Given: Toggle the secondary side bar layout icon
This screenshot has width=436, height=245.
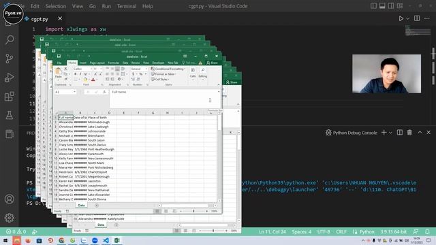Looking at the screenshot, I should (x=390, y=6).
